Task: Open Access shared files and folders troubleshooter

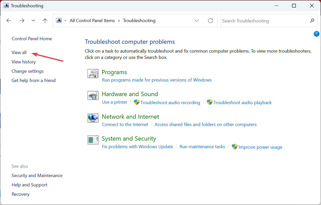Action: pyautogui.click(x=205, y=125)
